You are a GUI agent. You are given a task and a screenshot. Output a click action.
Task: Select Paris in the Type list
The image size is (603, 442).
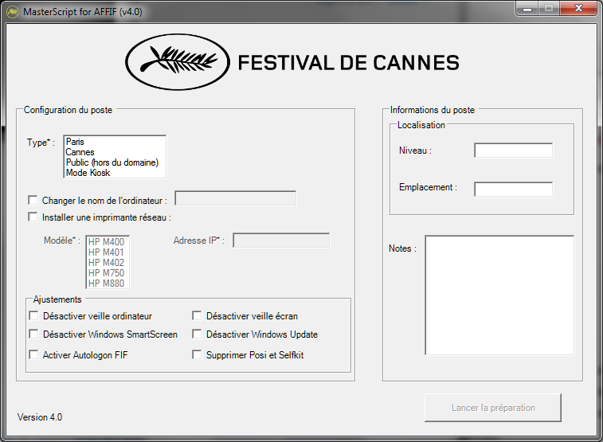click(x=115, y=142)
